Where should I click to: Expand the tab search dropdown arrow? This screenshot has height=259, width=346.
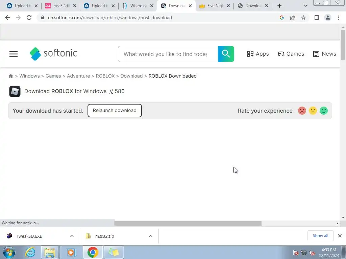coord(305,6)
